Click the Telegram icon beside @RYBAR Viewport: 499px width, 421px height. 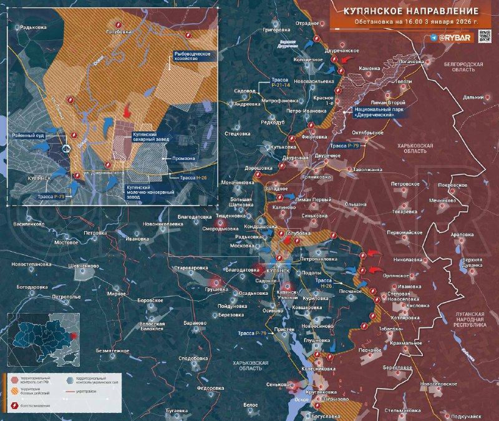[x=434, y=38]
